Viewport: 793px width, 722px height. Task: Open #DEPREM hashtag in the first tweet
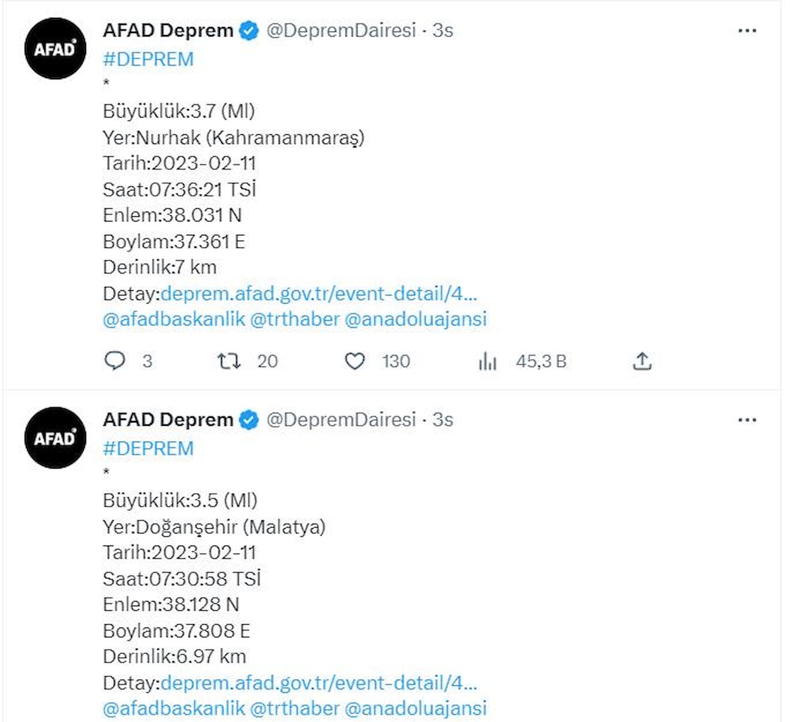pos(149,60)
